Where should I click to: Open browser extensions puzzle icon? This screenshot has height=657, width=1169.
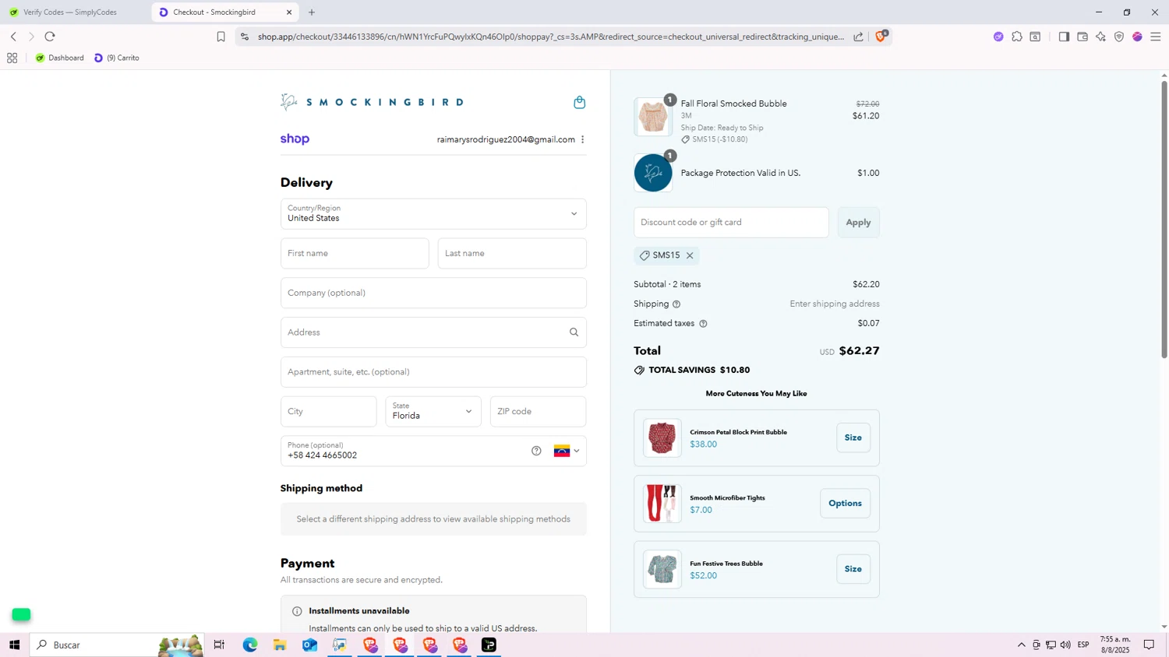coord(1017,37)
